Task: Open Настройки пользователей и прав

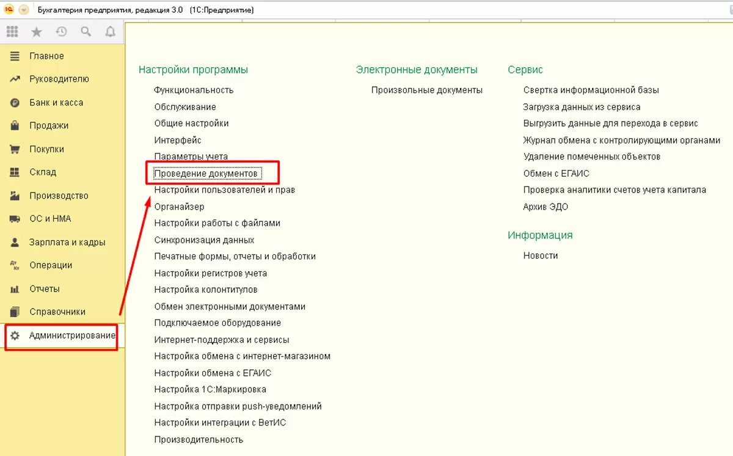Action: 224,190
